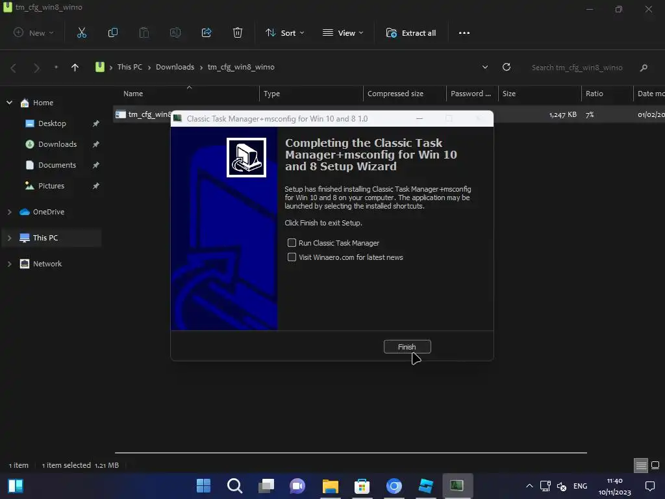Screen dimensions: 665x499
Task: Click the Back navigation arrow
Action: [14, 68]
